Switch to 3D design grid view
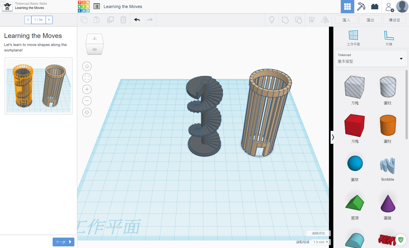409x248 pixels. [347, 7]
